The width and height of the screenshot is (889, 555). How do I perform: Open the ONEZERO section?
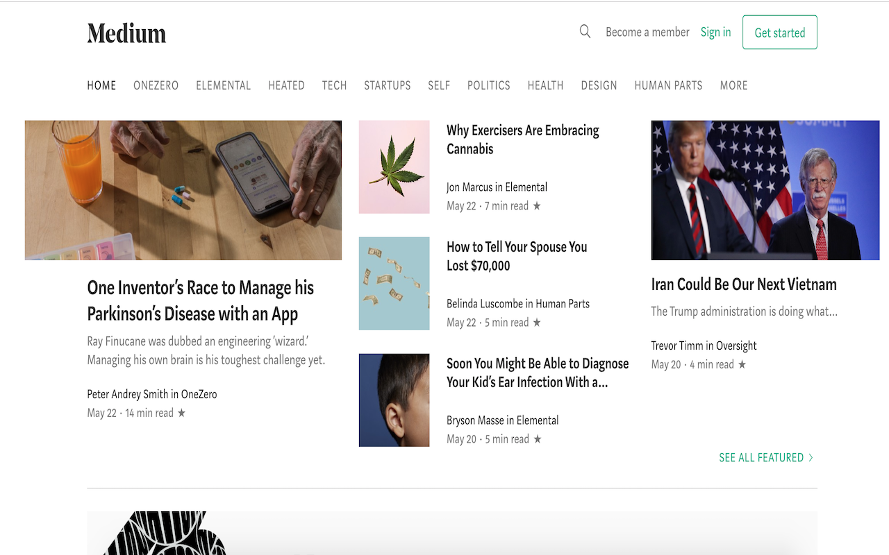156,85
